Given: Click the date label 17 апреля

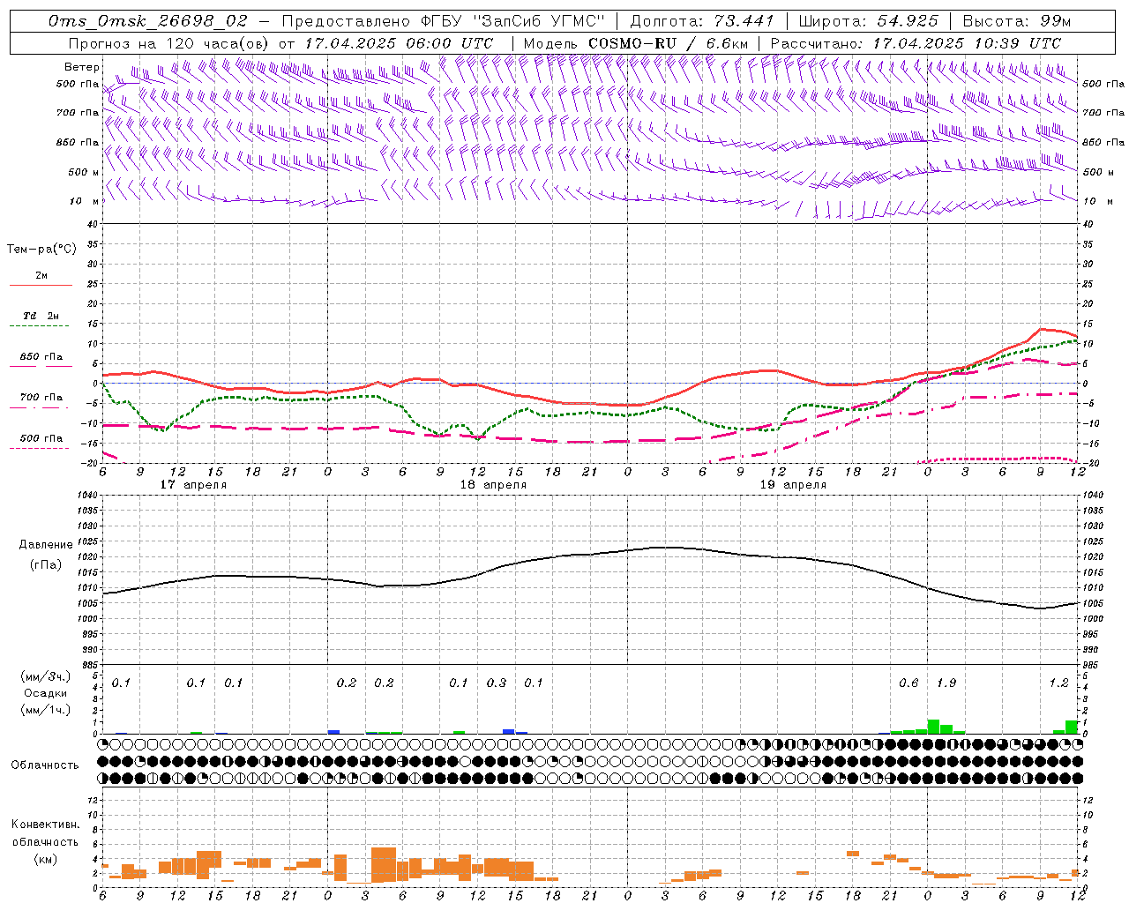Looking at the screenshot, I should 193,485.
